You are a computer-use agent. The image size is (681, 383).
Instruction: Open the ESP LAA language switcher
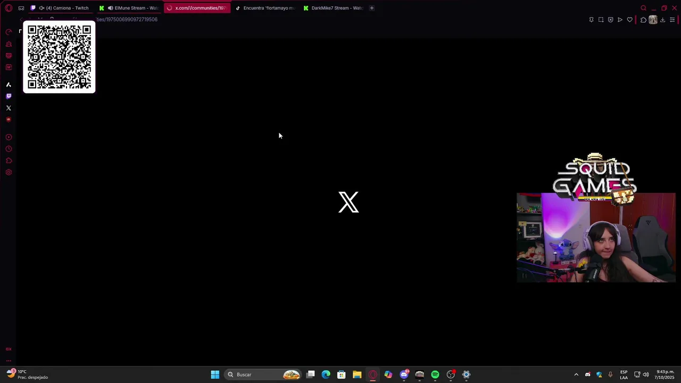coord(624,374)
